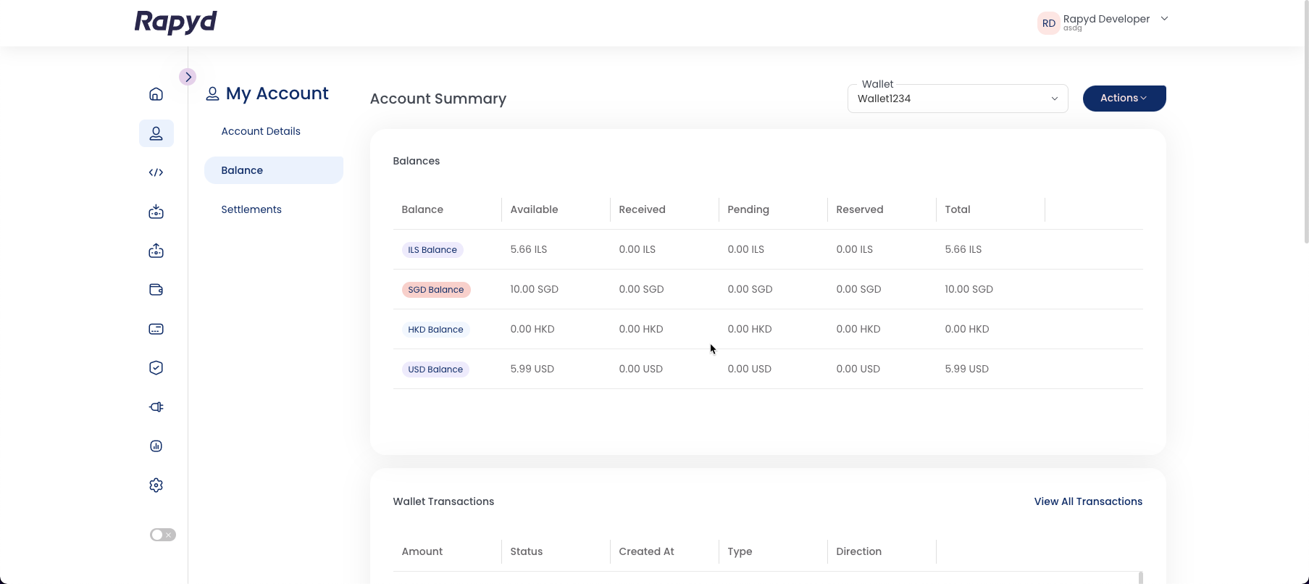Click the 5.99 USD total amount
The image size is (1309, 584).
967,369
